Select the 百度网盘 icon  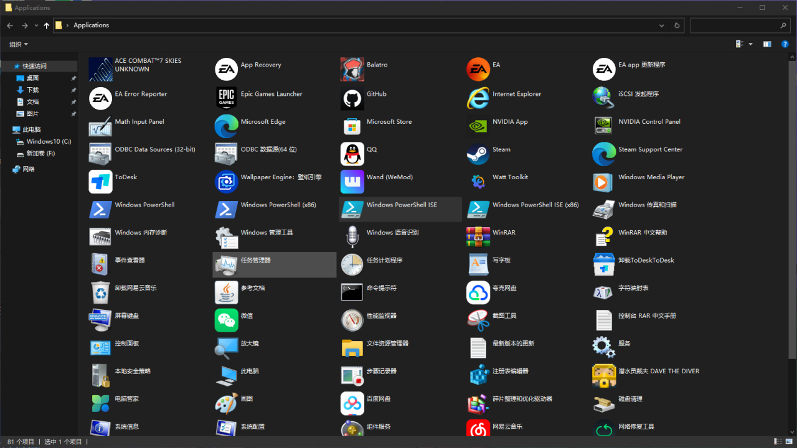point(352,403)
